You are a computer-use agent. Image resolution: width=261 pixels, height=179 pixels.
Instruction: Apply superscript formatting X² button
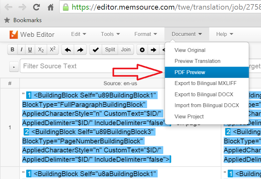coord(53,49)
